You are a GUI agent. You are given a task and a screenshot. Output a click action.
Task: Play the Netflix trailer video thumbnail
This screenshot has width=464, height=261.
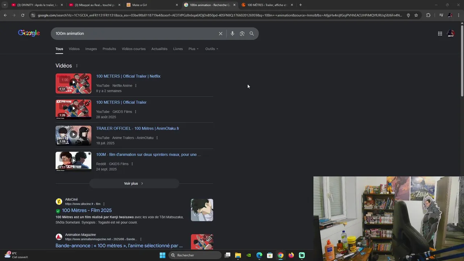73,83
